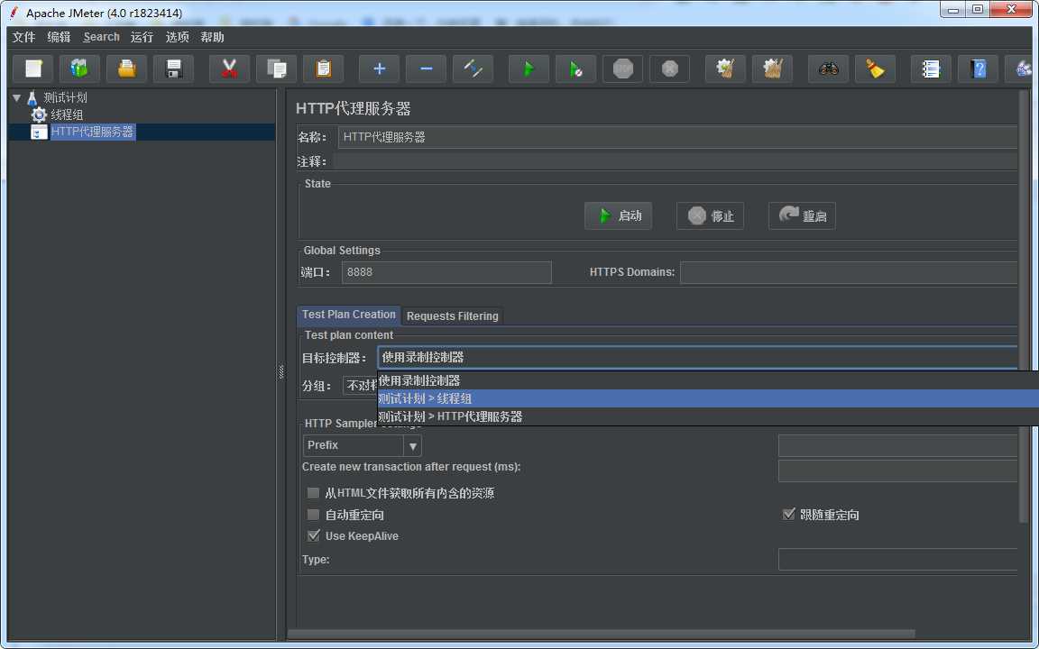The height and width of the screenshot is (649, 1039).
Task: Open the 运行 menu
Action: pos(142,37)
